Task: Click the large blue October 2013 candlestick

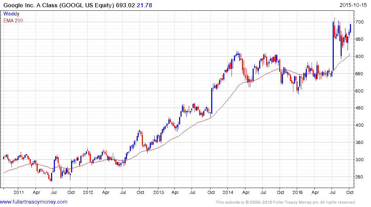Action: coord(212,101)
